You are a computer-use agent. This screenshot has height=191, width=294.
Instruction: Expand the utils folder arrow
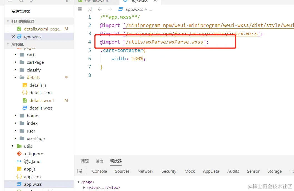(x=13, y=146)
